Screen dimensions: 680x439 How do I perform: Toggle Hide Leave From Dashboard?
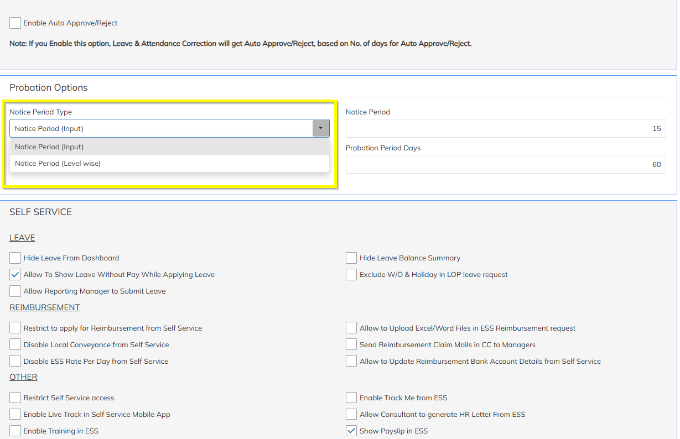pyautogui.click(x=15, y=258)
